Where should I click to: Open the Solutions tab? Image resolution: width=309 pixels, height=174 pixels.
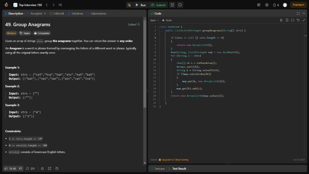point(75,14)
